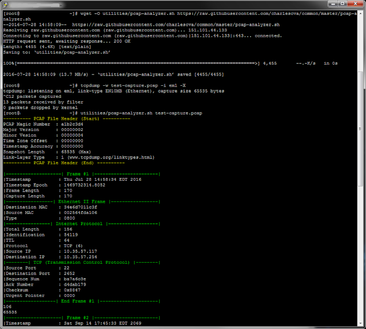Screen dimensions: 366x329
Task: Click PCAP Magic Number value a1b2c3d4
Action: [72, 125]
